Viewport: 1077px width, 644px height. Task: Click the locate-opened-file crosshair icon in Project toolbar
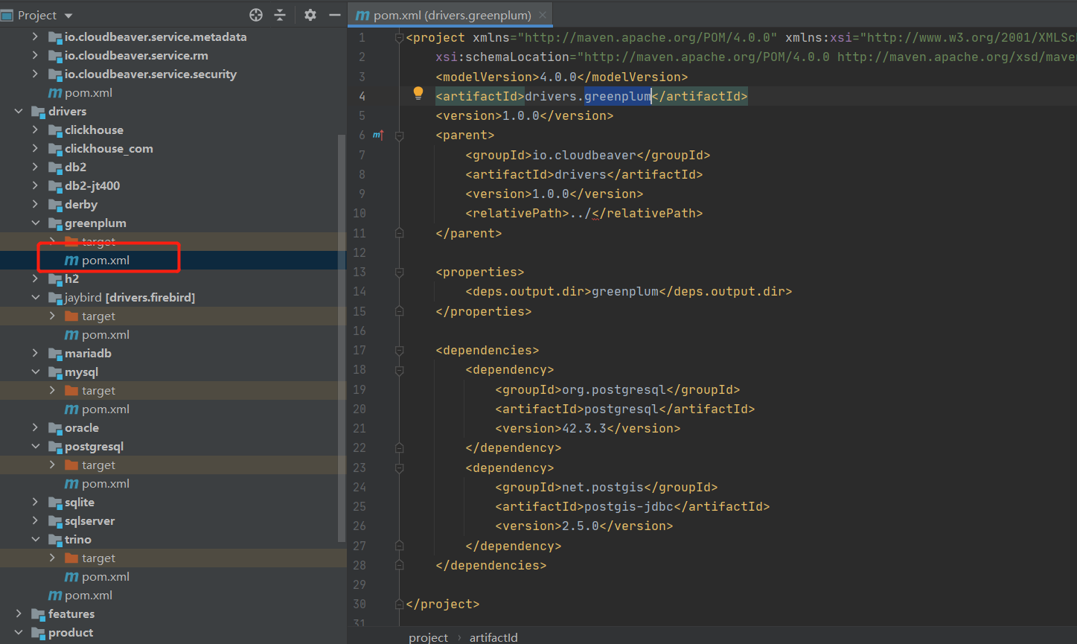(x=256, y=15)
